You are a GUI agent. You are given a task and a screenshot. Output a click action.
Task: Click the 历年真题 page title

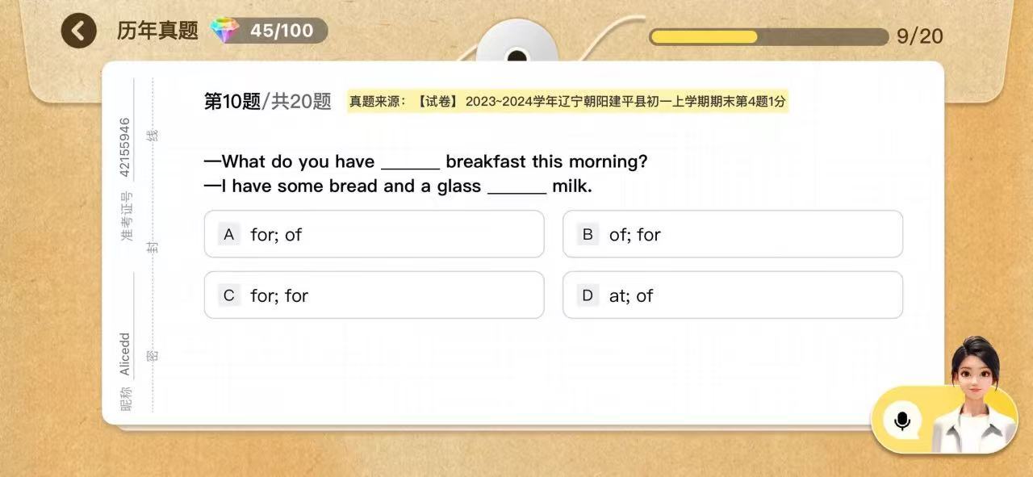(x=157, y=31)
